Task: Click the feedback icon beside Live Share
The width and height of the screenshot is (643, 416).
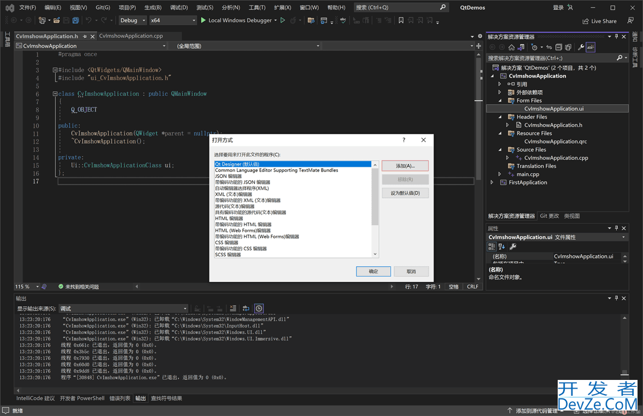Action: 630,20
